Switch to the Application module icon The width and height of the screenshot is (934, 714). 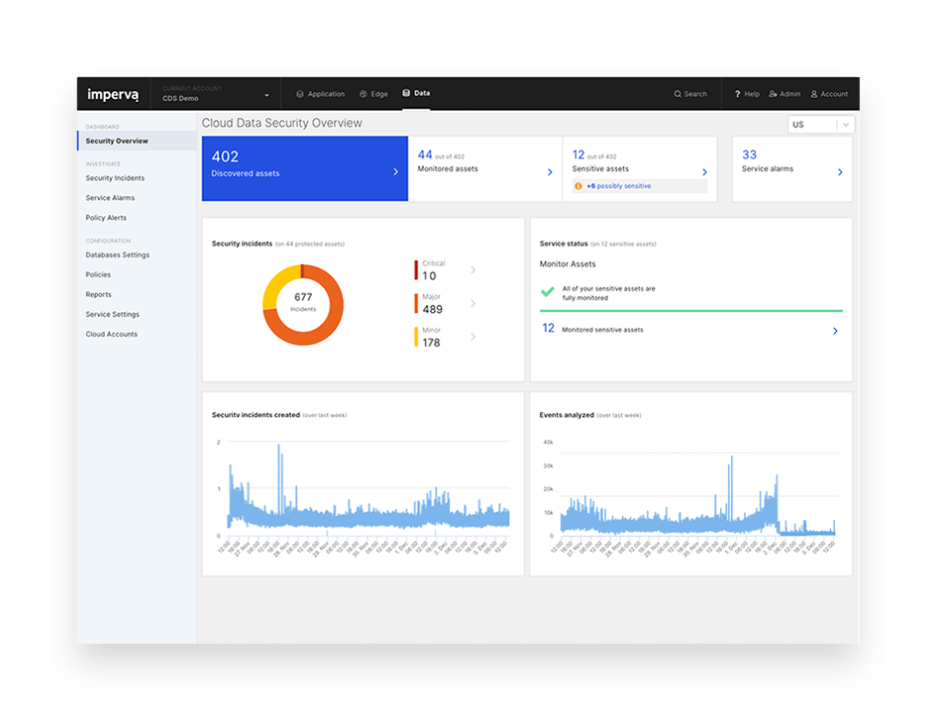[x=320, y=93]
